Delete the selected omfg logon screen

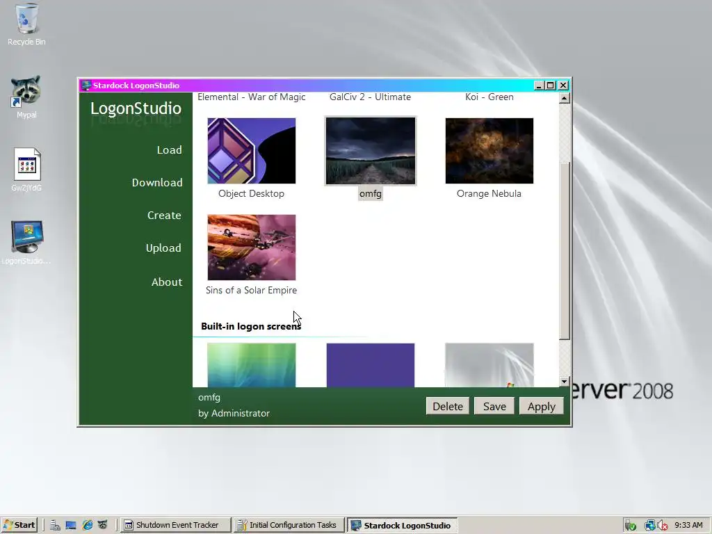click(448, 406)
